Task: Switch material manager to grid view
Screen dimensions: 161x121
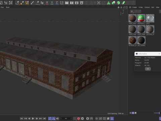Action: point(133,113)
